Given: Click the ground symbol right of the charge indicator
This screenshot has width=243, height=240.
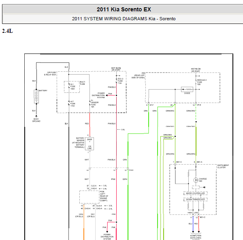Looking at the screenshot, I should click(x=205, y=187).
